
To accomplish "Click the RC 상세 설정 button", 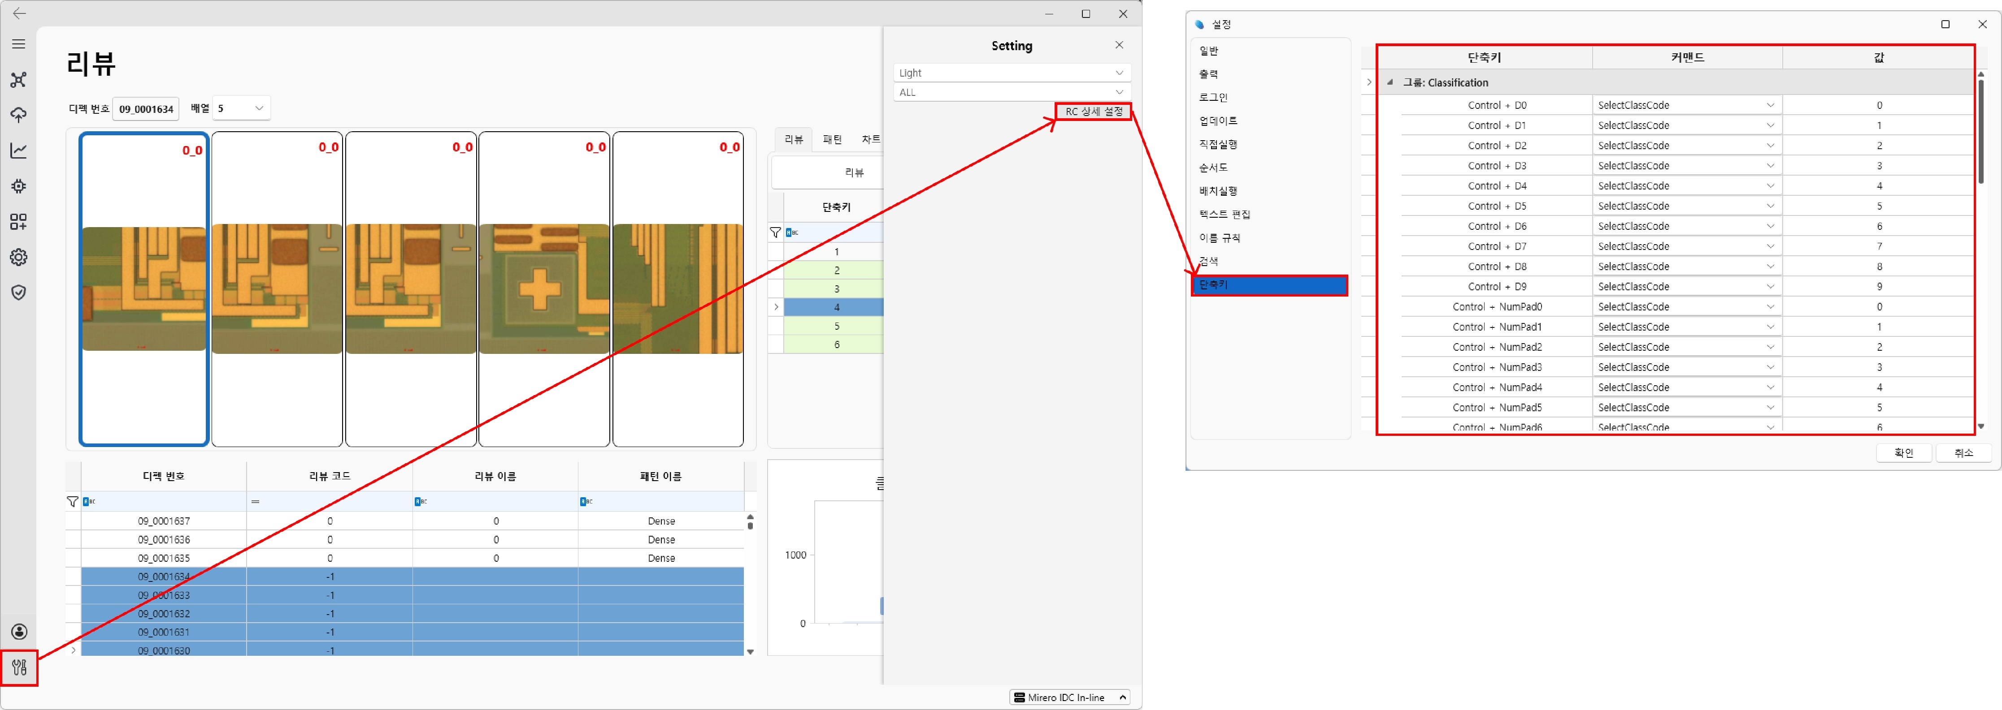I will 1093,112.
